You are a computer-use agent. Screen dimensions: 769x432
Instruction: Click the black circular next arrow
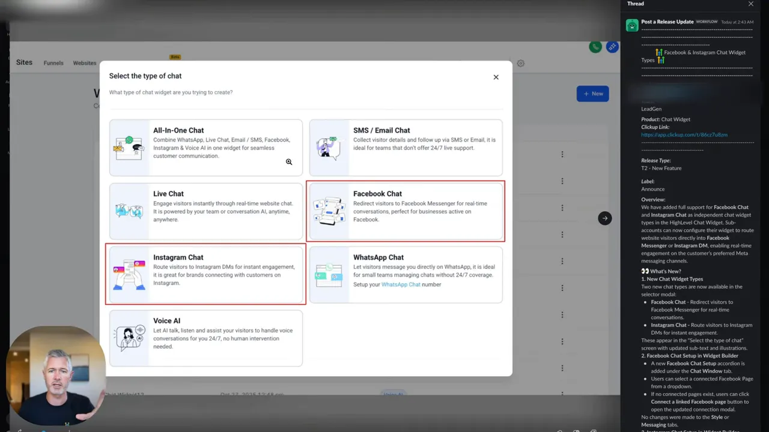pos(605,218)
